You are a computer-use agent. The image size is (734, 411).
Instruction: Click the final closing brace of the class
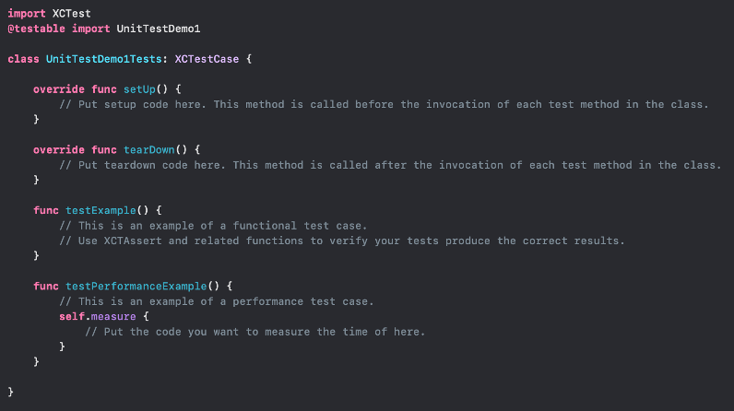click(10, 392)
